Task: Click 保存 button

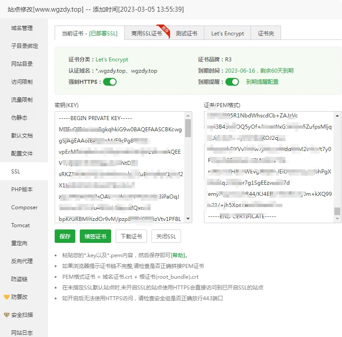Action: [x=65, y=236]
